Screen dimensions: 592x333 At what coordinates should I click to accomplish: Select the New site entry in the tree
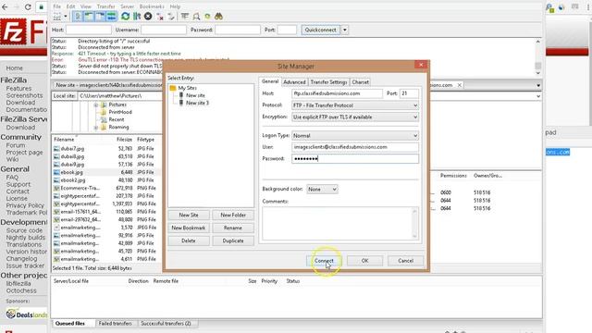point(195,95)
